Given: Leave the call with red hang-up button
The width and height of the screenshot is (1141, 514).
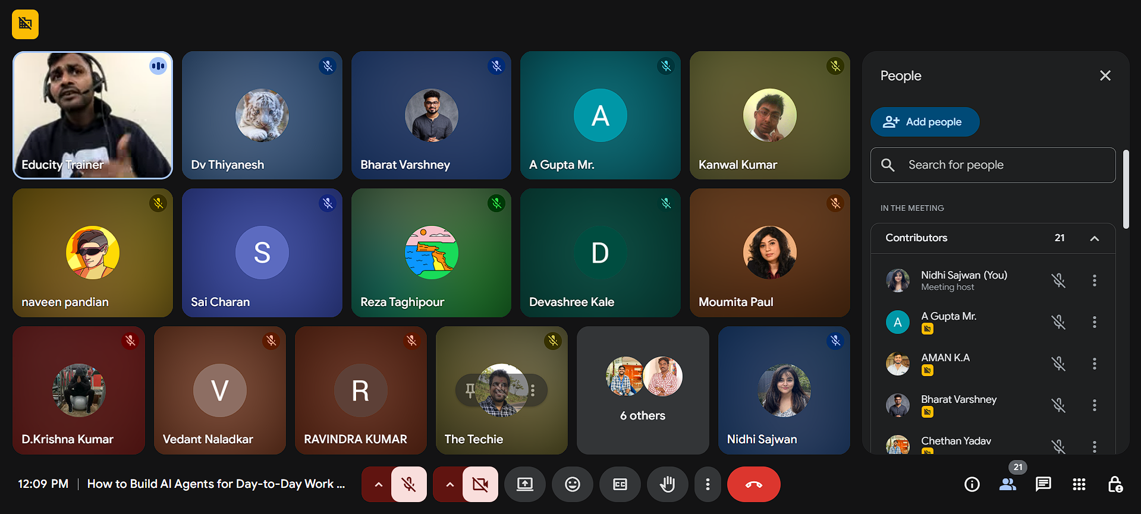Looking at the screenshot, I should [754, 484].
